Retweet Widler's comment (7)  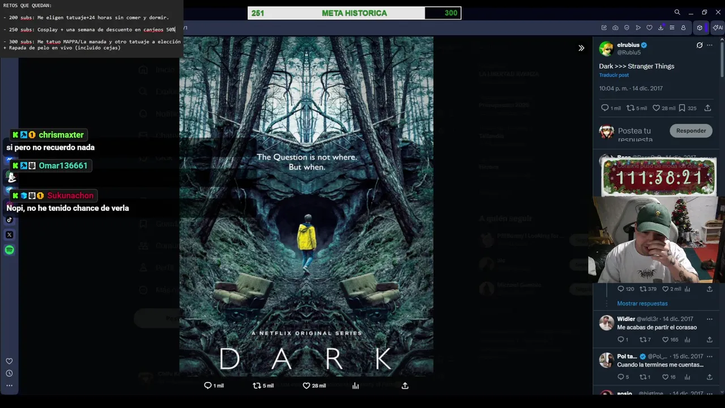(x=645, y=339)
